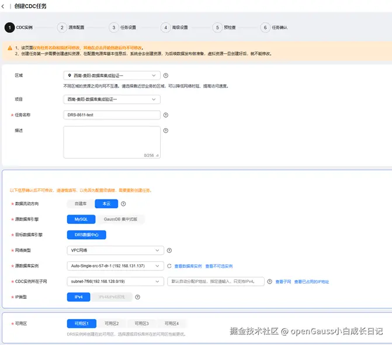Select 可用区4 availability zone
This screenshot has height=345, width=392.
click(x=172, y=323)
